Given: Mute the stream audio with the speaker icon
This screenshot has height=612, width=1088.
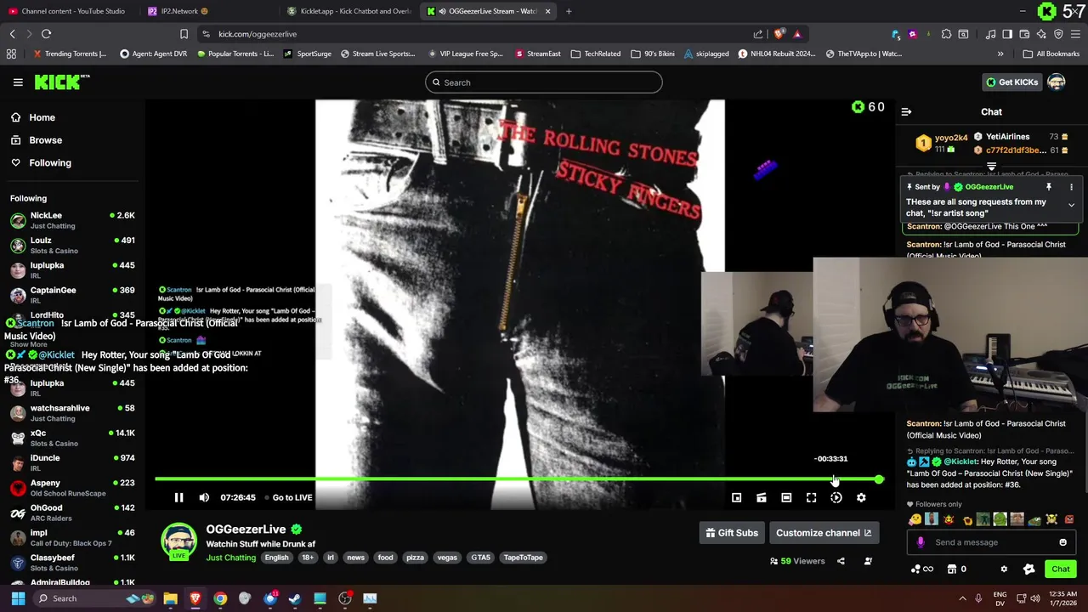Looking at the screenshot, I should coord(204,497).
